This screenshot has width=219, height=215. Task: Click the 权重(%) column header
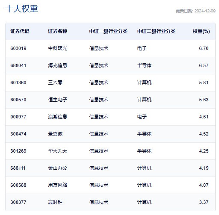click(201, 31)
